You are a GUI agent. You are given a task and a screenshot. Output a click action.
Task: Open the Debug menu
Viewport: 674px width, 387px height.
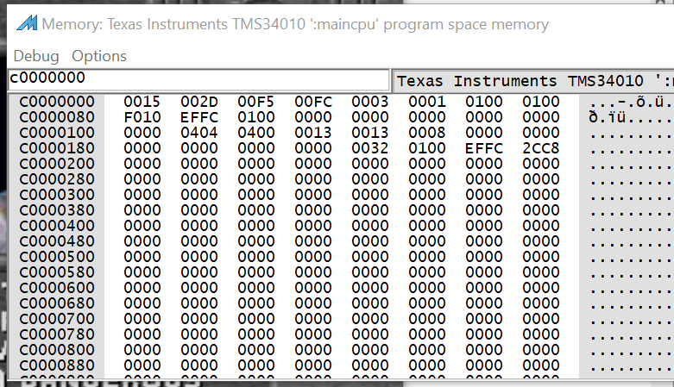36,56
